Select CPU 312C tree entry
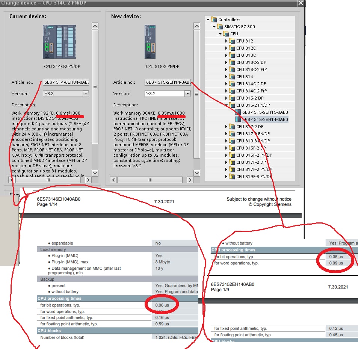358x349 pixels. click(x=246, y=48)
